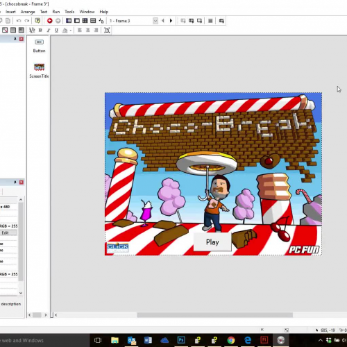
Task: Click the Run Application icon
Action: point(191,21)
